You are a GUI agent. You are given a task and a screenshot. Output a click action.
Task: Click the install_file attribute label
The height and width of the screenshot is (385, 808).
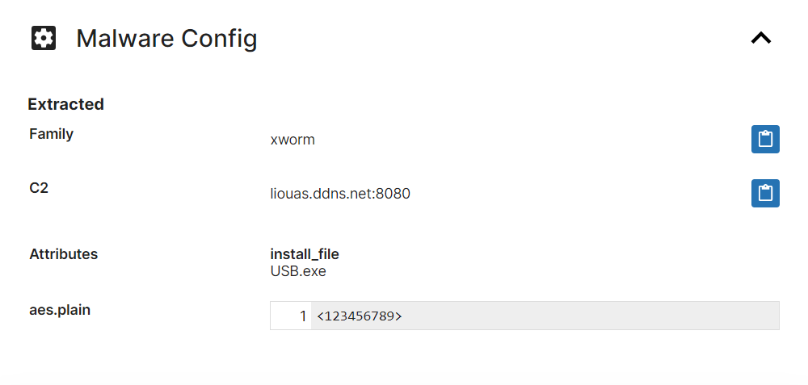click(305, 254)
